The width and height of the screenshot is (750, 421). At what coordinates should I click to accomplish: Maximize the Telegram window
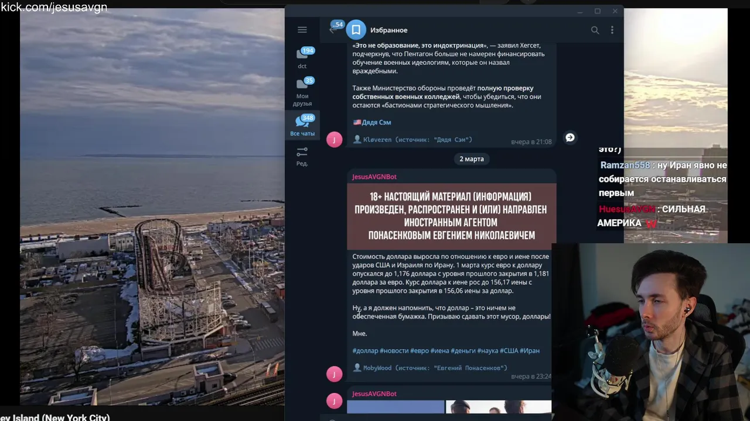(597, 11)
